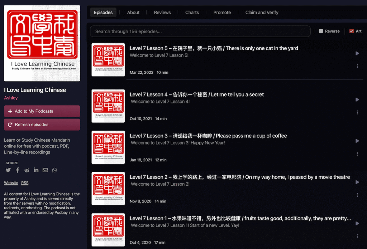Click date 'Mar 22, 2022'

[141, 72]
